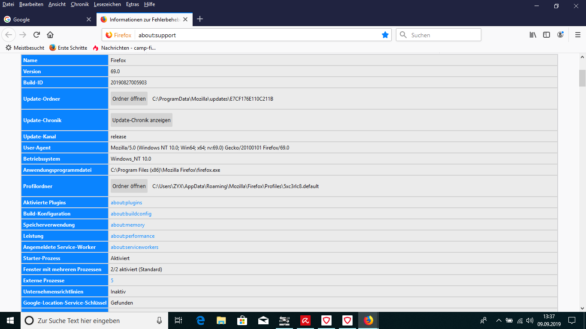
Task: Open the Wi-Fi network tray icon
Action: click(520, 320)
